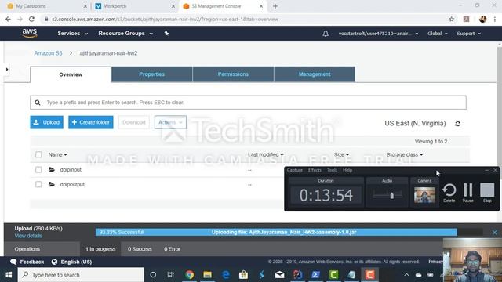Open the Support dropdown
The height and width of the screenshot is (282, 502).
pos(469,34)
